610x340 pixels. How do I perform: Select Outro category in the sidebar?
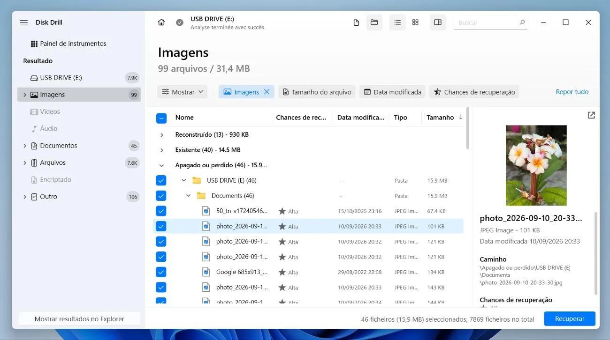[79, 197]
